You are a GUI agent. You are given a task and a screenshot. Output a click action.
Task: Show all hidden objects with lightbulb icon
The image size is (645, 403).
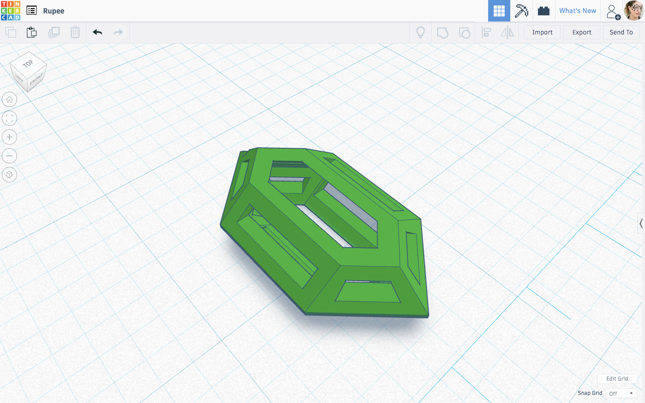(x=421, y=32)
